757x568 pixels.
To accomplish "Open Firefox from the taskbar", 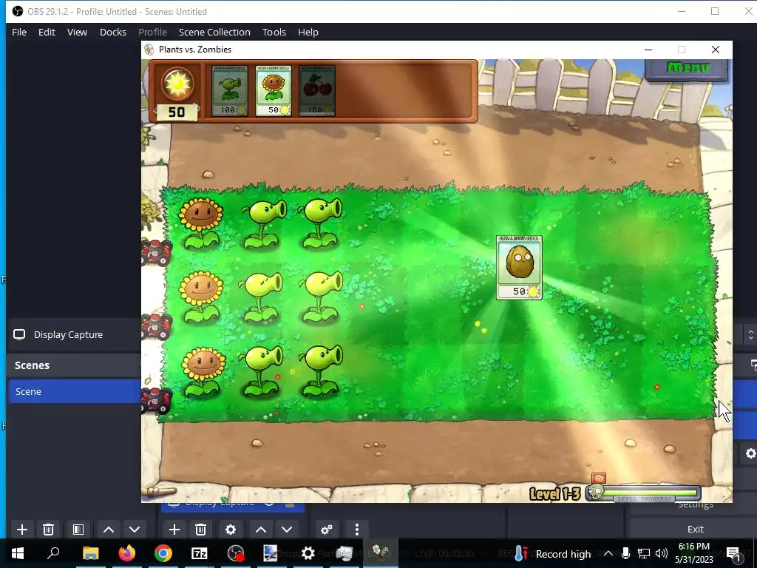I will coord(127,553).
